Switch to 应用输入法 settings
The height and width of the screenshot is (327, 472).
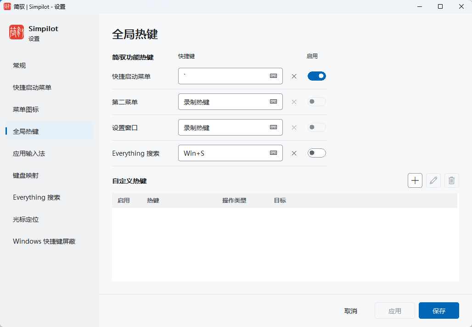[50, 153]
